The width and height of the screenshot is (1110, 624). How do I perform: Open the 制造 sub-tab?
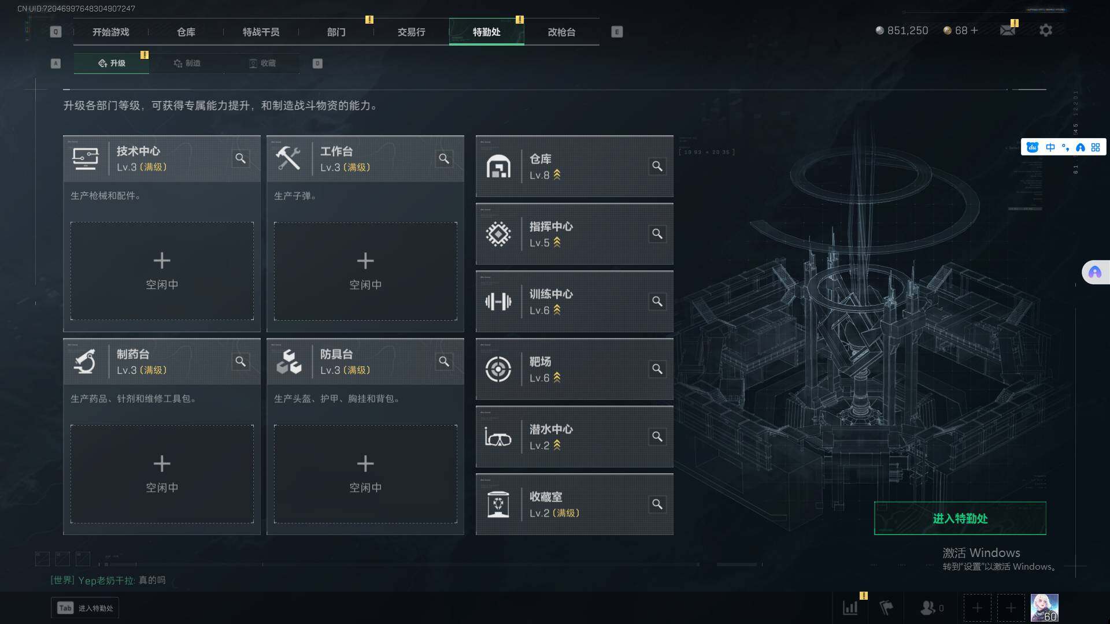point(187,63)
